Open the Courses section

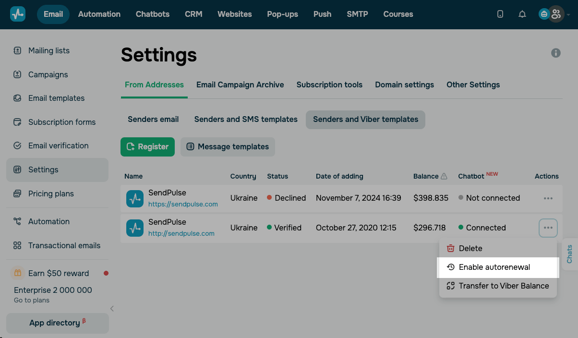click(x=398, y=14)
